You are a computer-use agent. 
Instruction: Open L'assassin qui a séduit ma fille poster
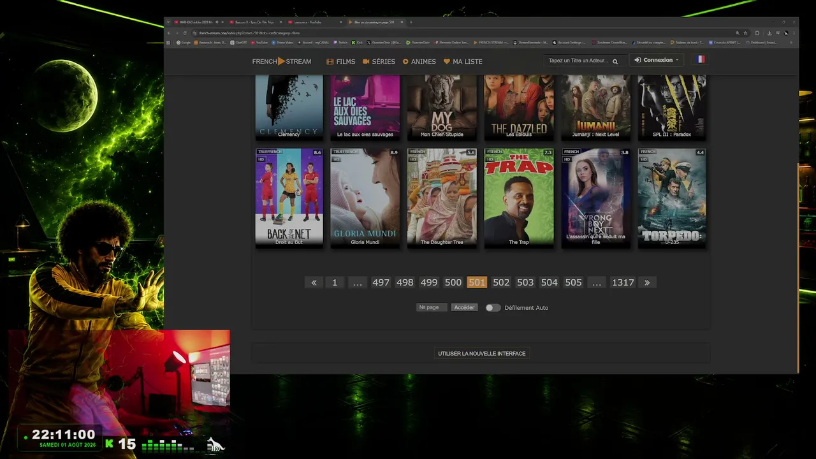pos(595,198)
